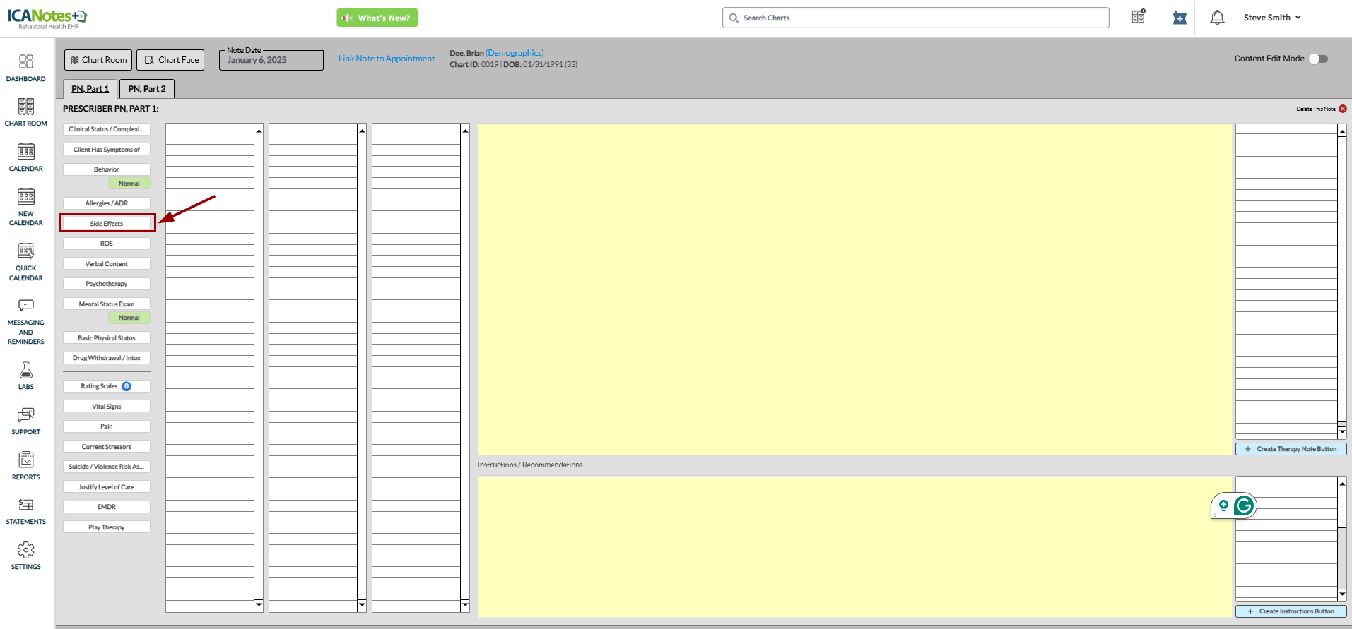Click down arrow of first list column
The image size is (1352, 629).
tap(259, 605)
